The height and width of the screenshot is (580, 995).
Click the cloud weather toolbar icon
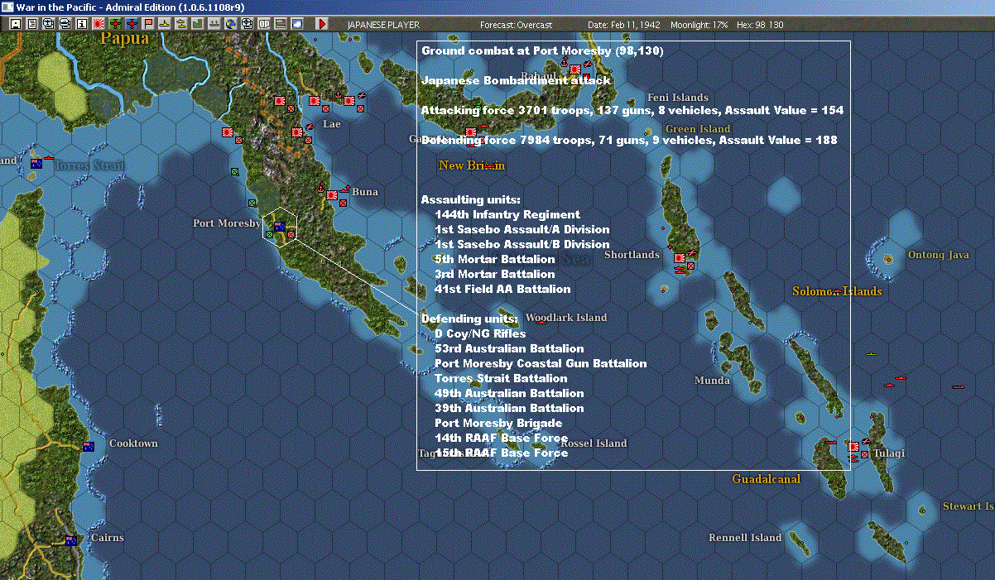point(297,24)
